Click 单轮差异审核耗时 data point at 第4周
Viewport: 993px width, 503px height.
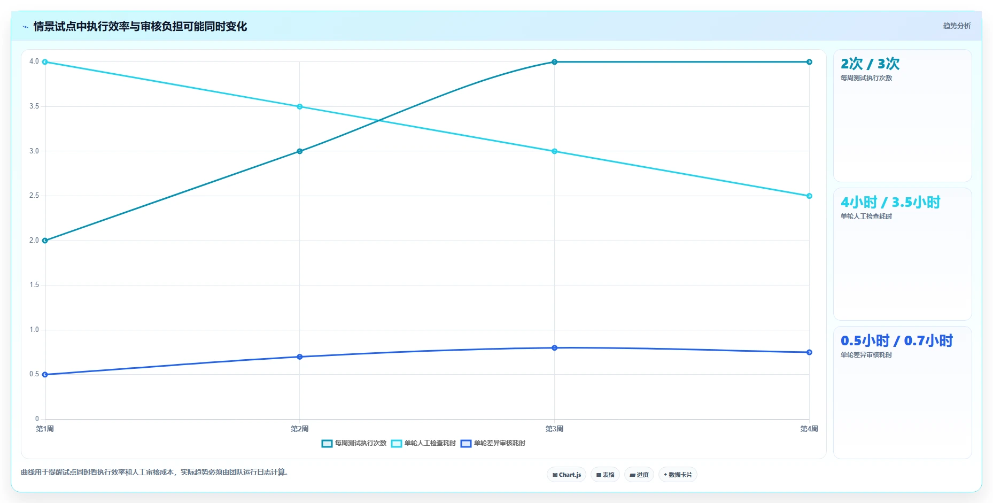809,352
